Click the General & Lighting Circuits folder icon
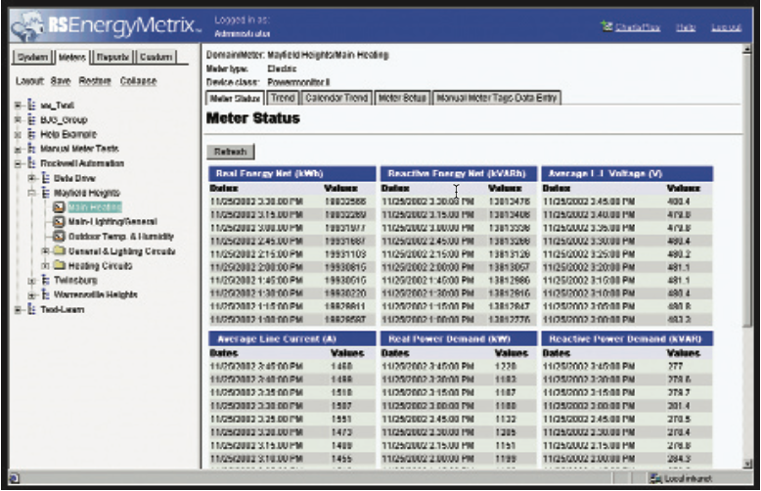 click(59, 250)
